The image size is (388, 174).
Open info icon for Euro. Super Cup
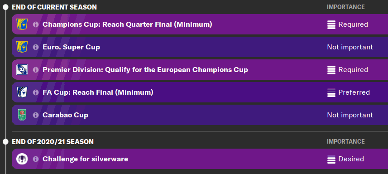[x=36, y=47]
